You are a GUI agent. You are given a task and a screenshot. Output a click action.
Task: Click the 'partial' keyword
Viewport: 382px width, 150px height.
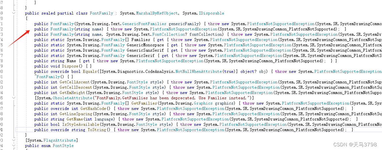[x=65, y=13]
